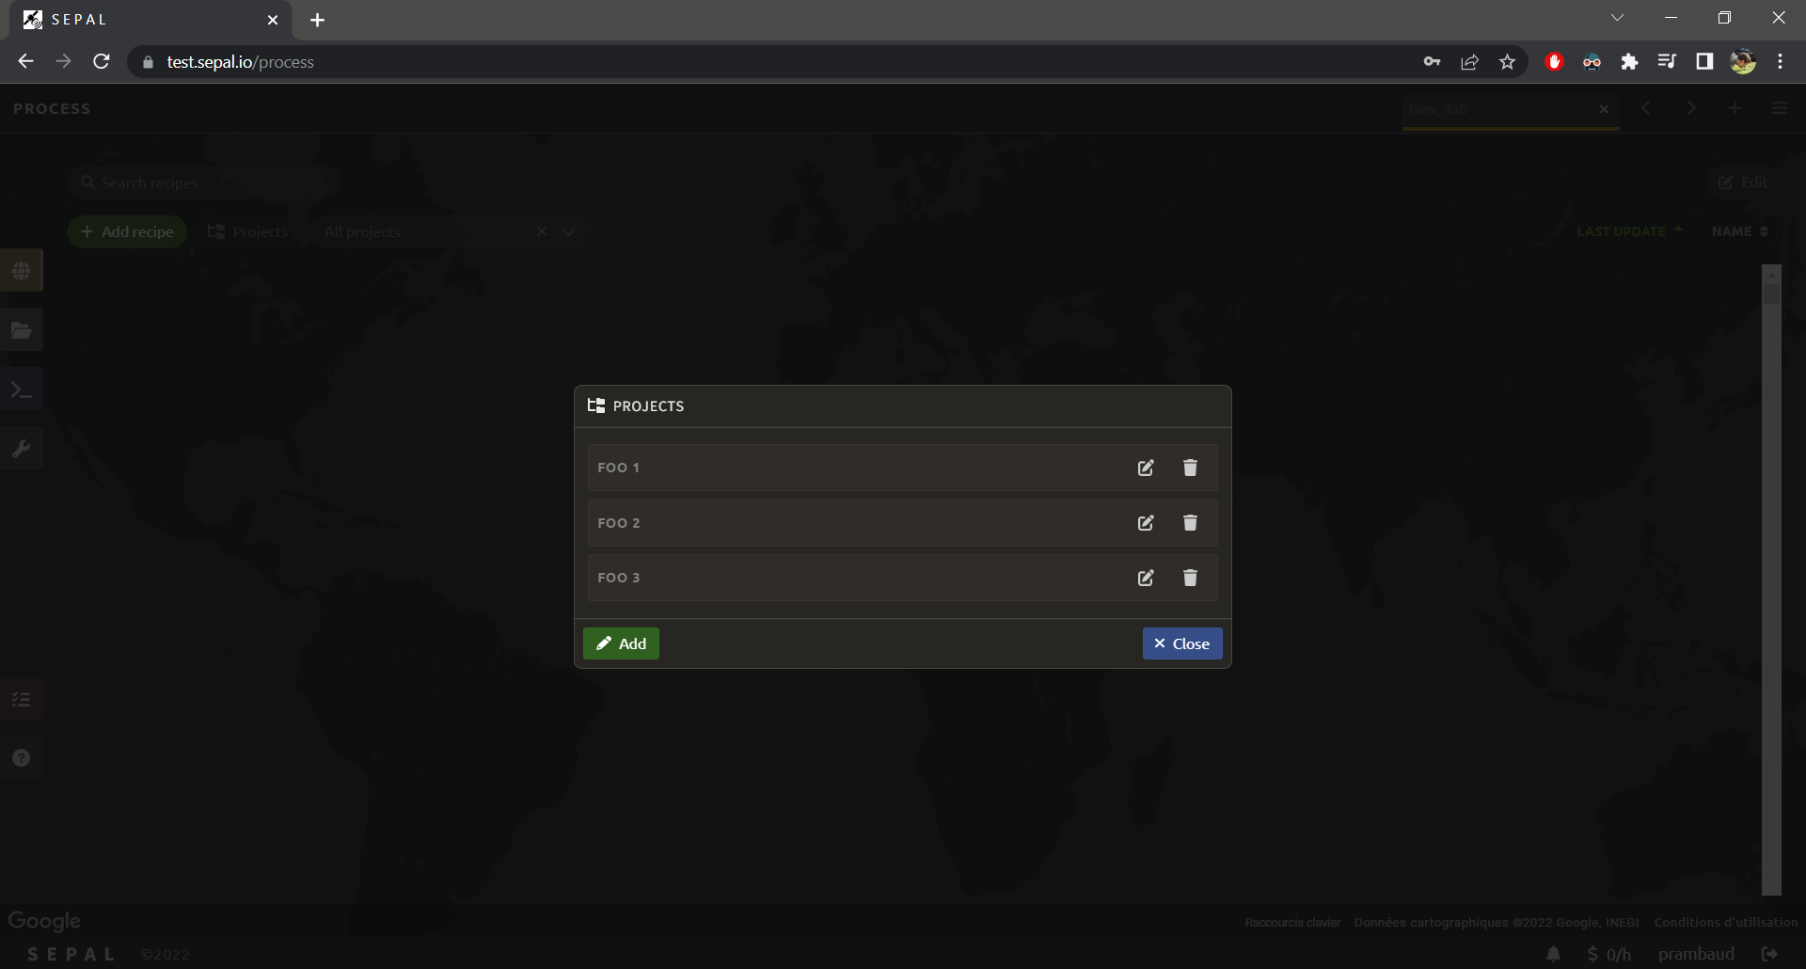Edit the FOO 2 project
The height and width of the screenshot is (969, 1806).
1145,523
